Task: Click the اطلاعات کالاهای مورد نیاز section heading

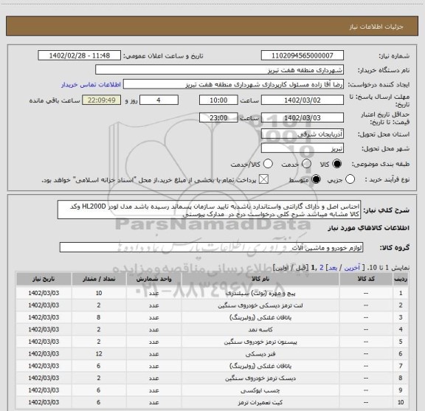Action: pos(369,228)
